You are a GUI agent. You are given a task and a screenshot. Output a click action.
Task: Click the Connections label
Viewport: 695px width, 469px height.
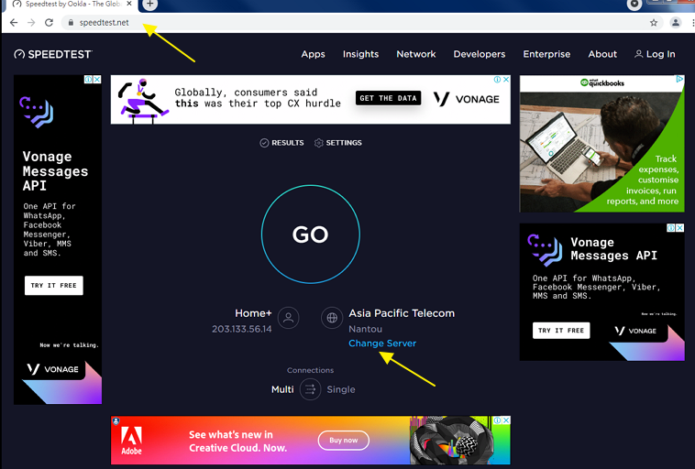click(310, 370)
